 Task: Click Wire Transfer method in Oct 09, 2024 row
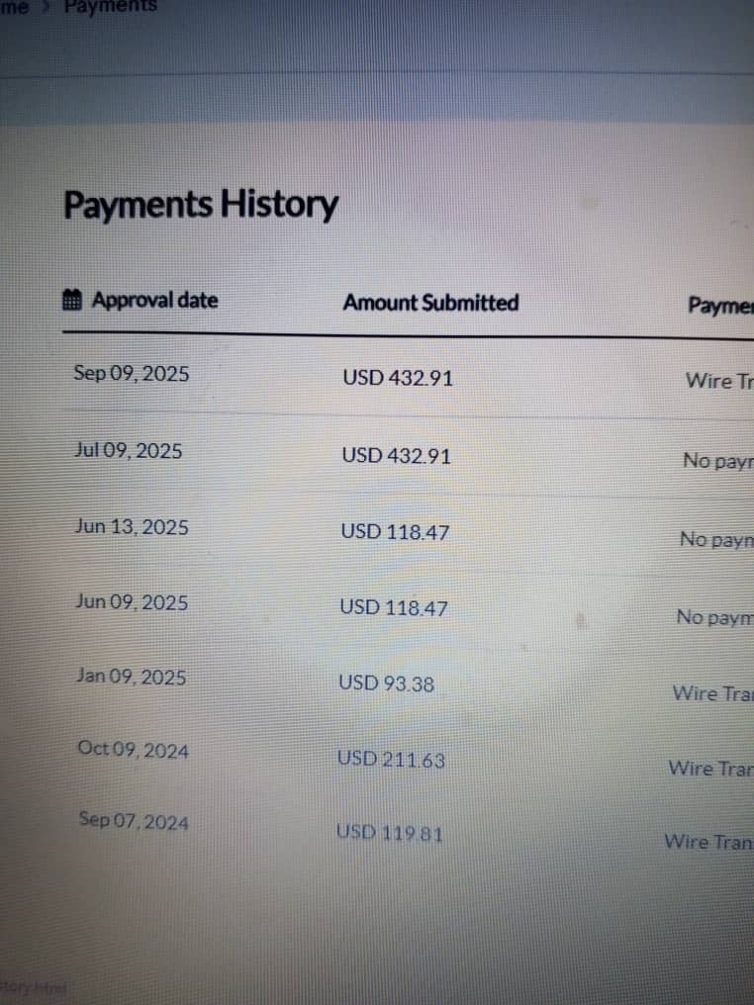710,768
